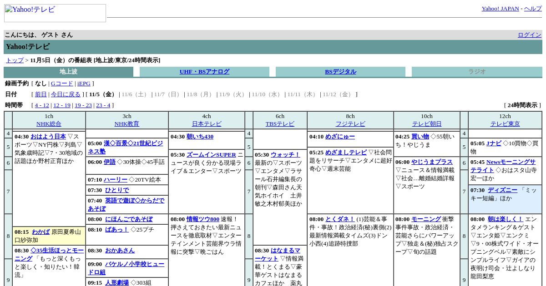546x286 pixels.
Task: Select the ラジオ tab
Action: coord(477,72)
